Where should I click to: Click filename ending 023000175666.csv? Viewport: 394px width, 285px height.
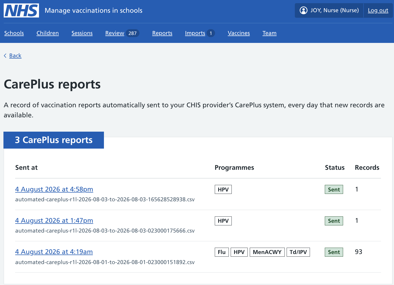(105, 231)
